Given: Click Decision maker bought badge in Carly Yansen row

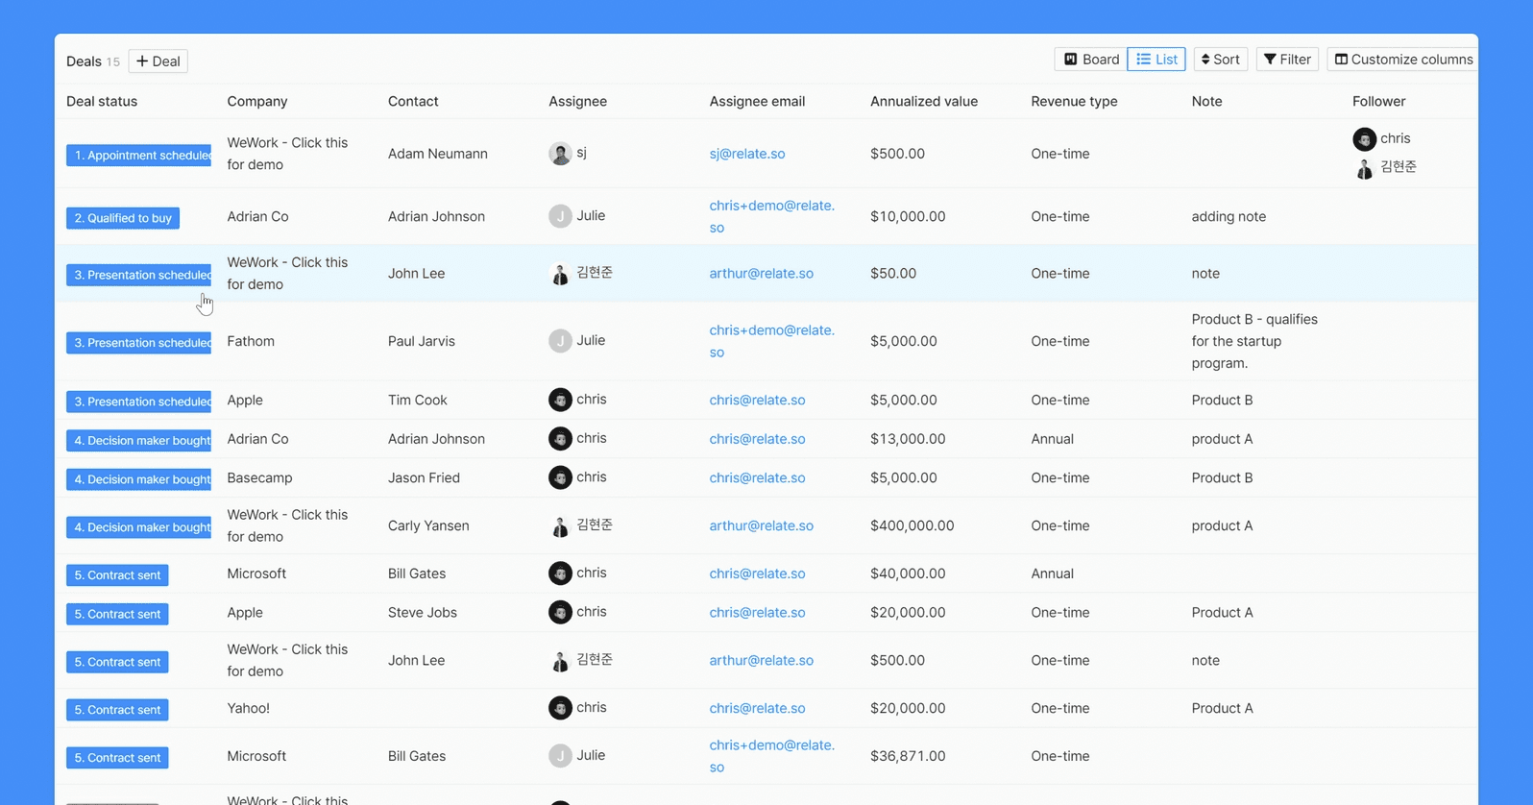Looking at the screenshot, I should pyautogui.click(x=139, y=527).
